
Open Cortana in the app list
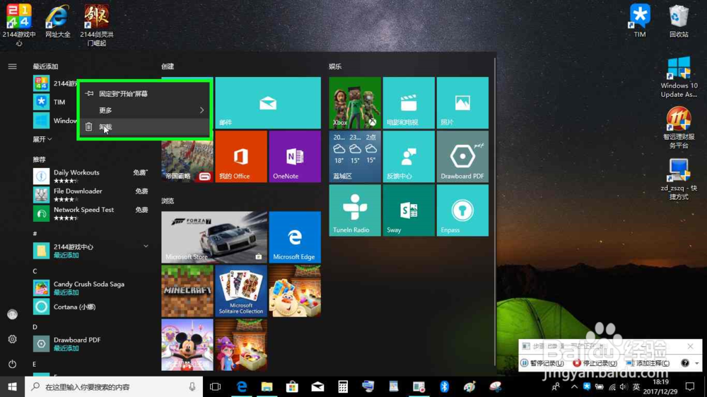[91, 307]
